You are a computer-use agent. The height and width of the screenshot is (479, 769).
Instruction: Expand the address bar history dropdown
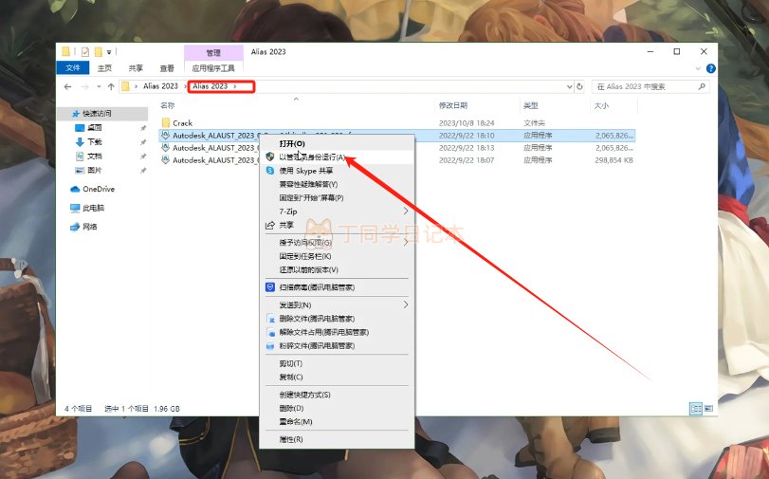(569, 86)
